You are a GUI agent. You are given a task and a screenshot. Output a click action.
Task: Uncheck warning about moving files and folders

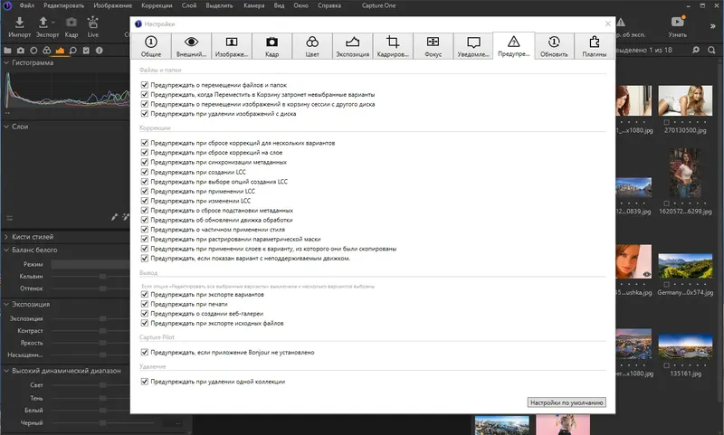[x=145, y=85]
